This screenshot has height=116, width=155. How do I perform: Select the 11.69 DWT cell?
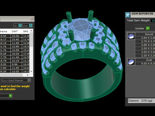[16, 43]
